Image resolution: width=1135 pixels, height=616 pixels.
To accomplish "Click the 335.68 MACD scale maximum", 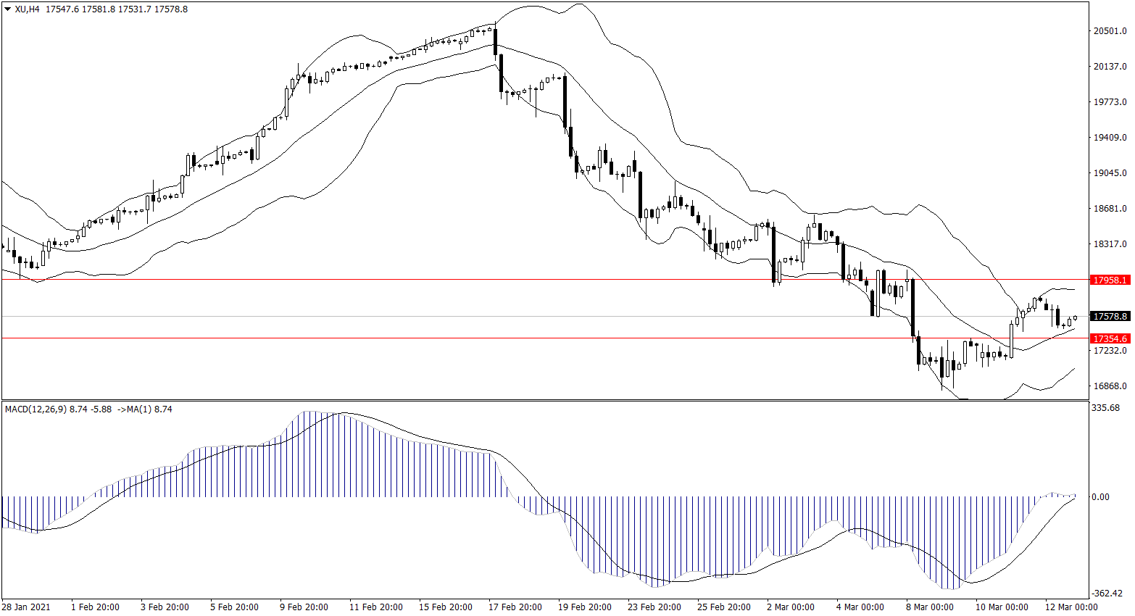I will pos(1105,408).
